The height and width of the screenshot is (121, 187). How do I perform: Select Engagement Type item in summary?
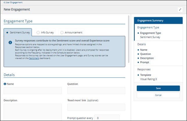coord(151,33)
